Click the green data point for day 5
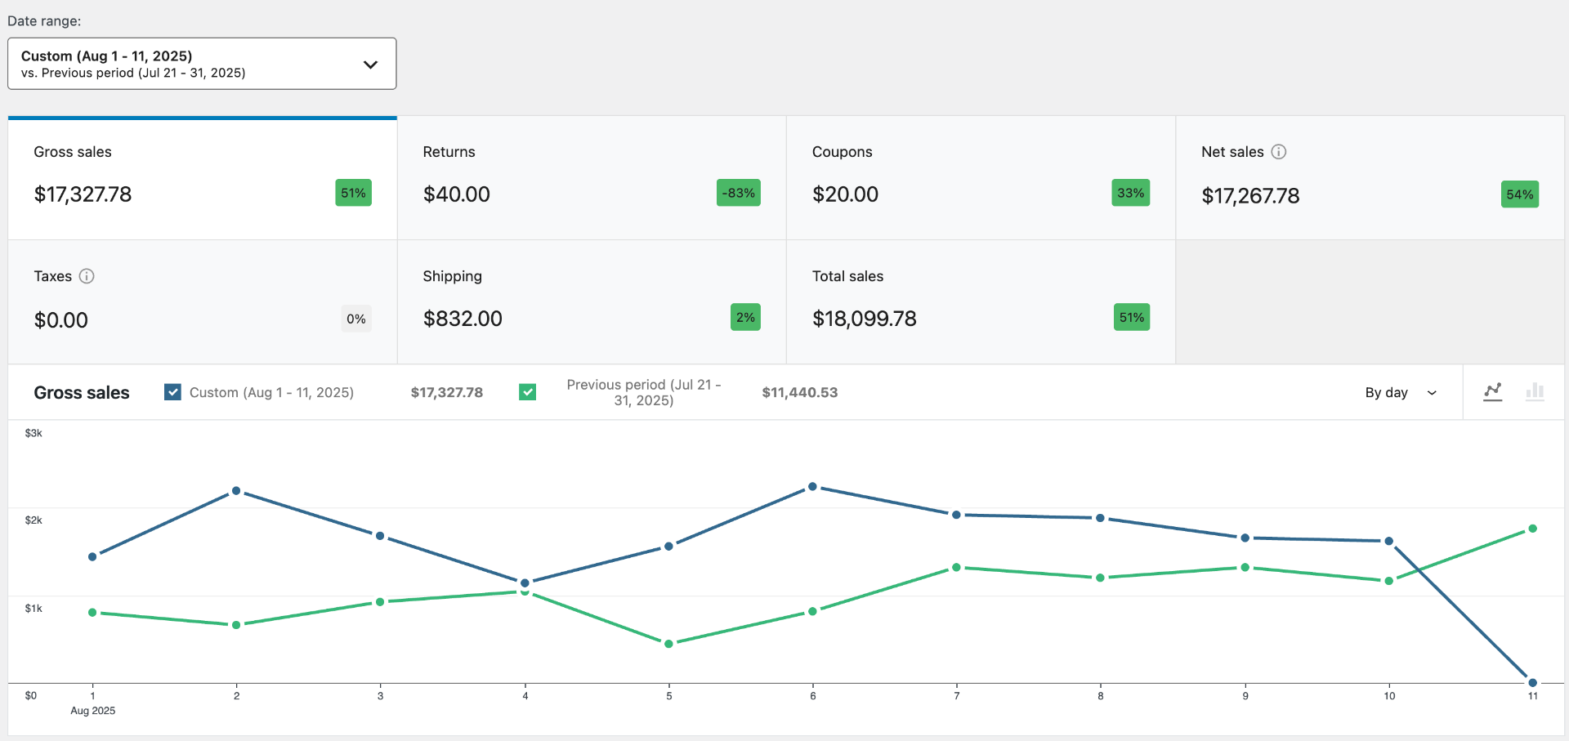This screenshot has height=741, width=1569. pyautogui.click(x=668, y=644)
